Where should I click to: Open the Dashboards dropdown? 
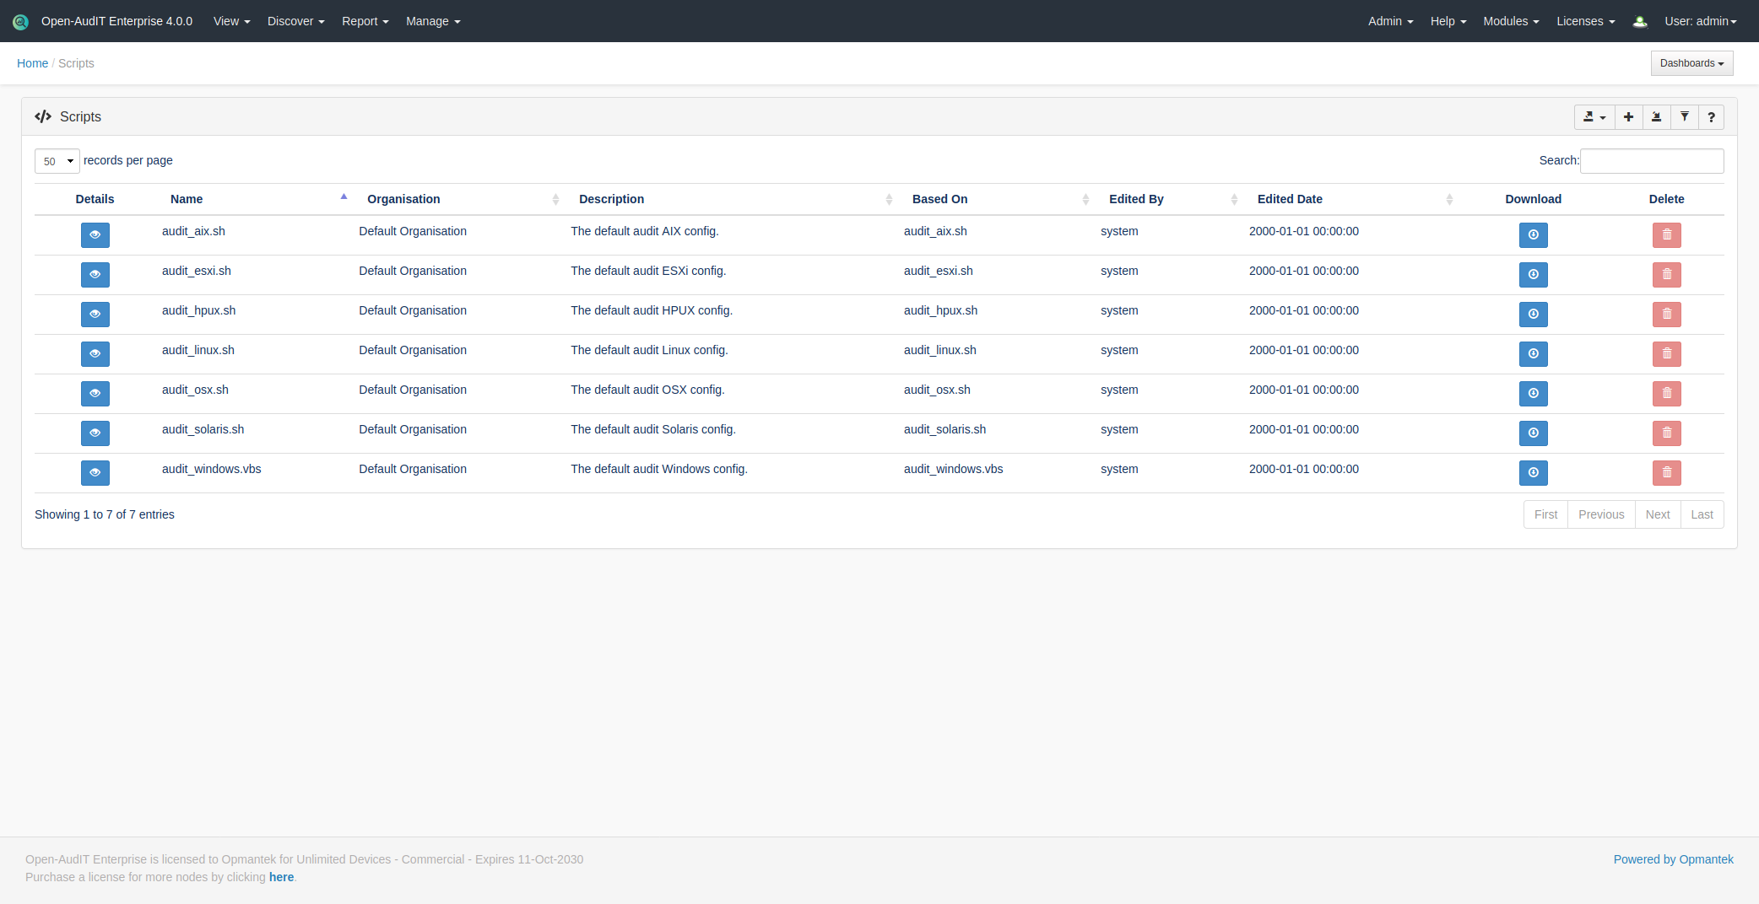pos(1691,63)
